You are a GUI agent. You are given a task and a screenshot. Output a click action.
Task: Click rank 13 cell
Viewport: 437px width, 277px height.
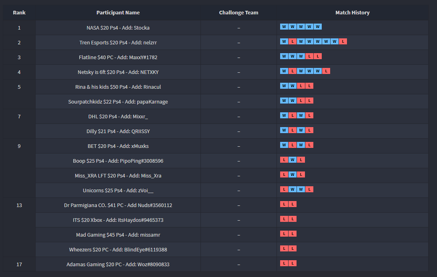coord(19,227)
